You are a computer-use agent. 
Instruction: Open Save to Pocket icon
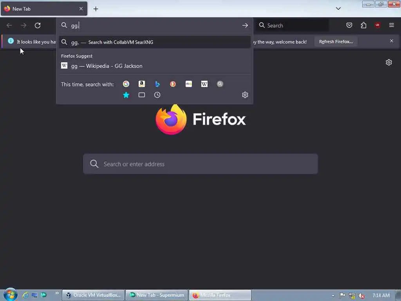pos(349,25)
